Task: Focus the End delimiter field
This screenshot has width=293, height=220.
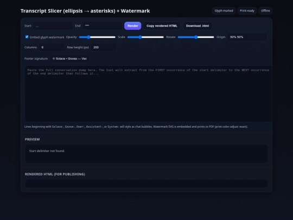Action: (x=102, y=26)
